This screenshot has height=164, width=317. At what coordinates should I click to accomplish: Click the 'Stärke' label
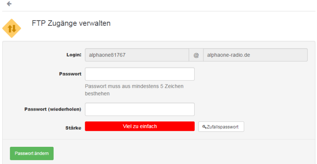(73, 128)
